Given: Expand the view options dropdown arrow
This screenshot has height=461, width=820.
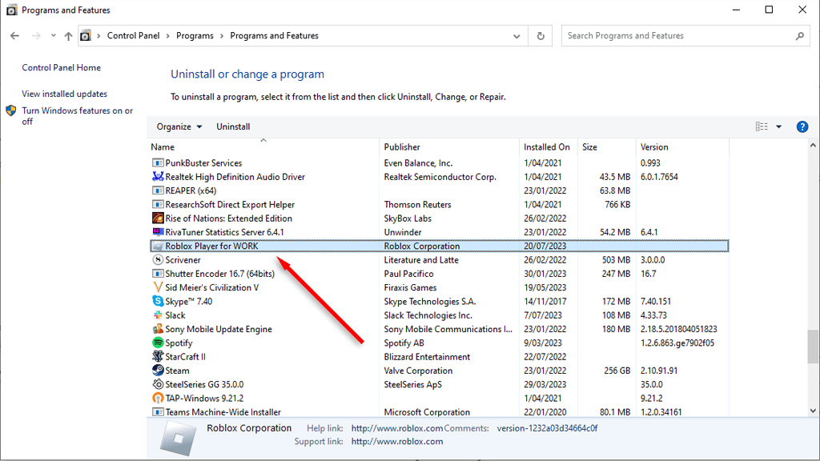Looking at the screenshot, I should 778,126.
